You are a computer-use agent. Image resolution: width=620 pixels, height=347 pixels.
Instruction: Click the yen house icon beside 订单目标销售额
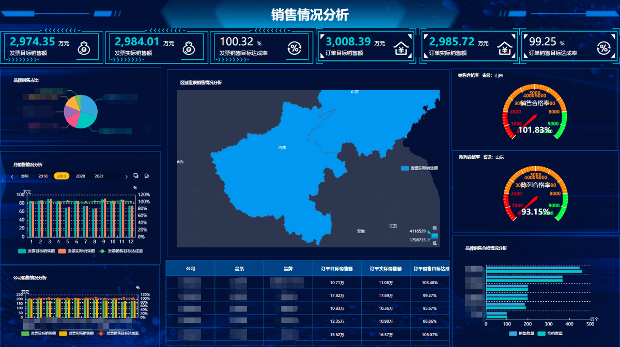[401, 48]
